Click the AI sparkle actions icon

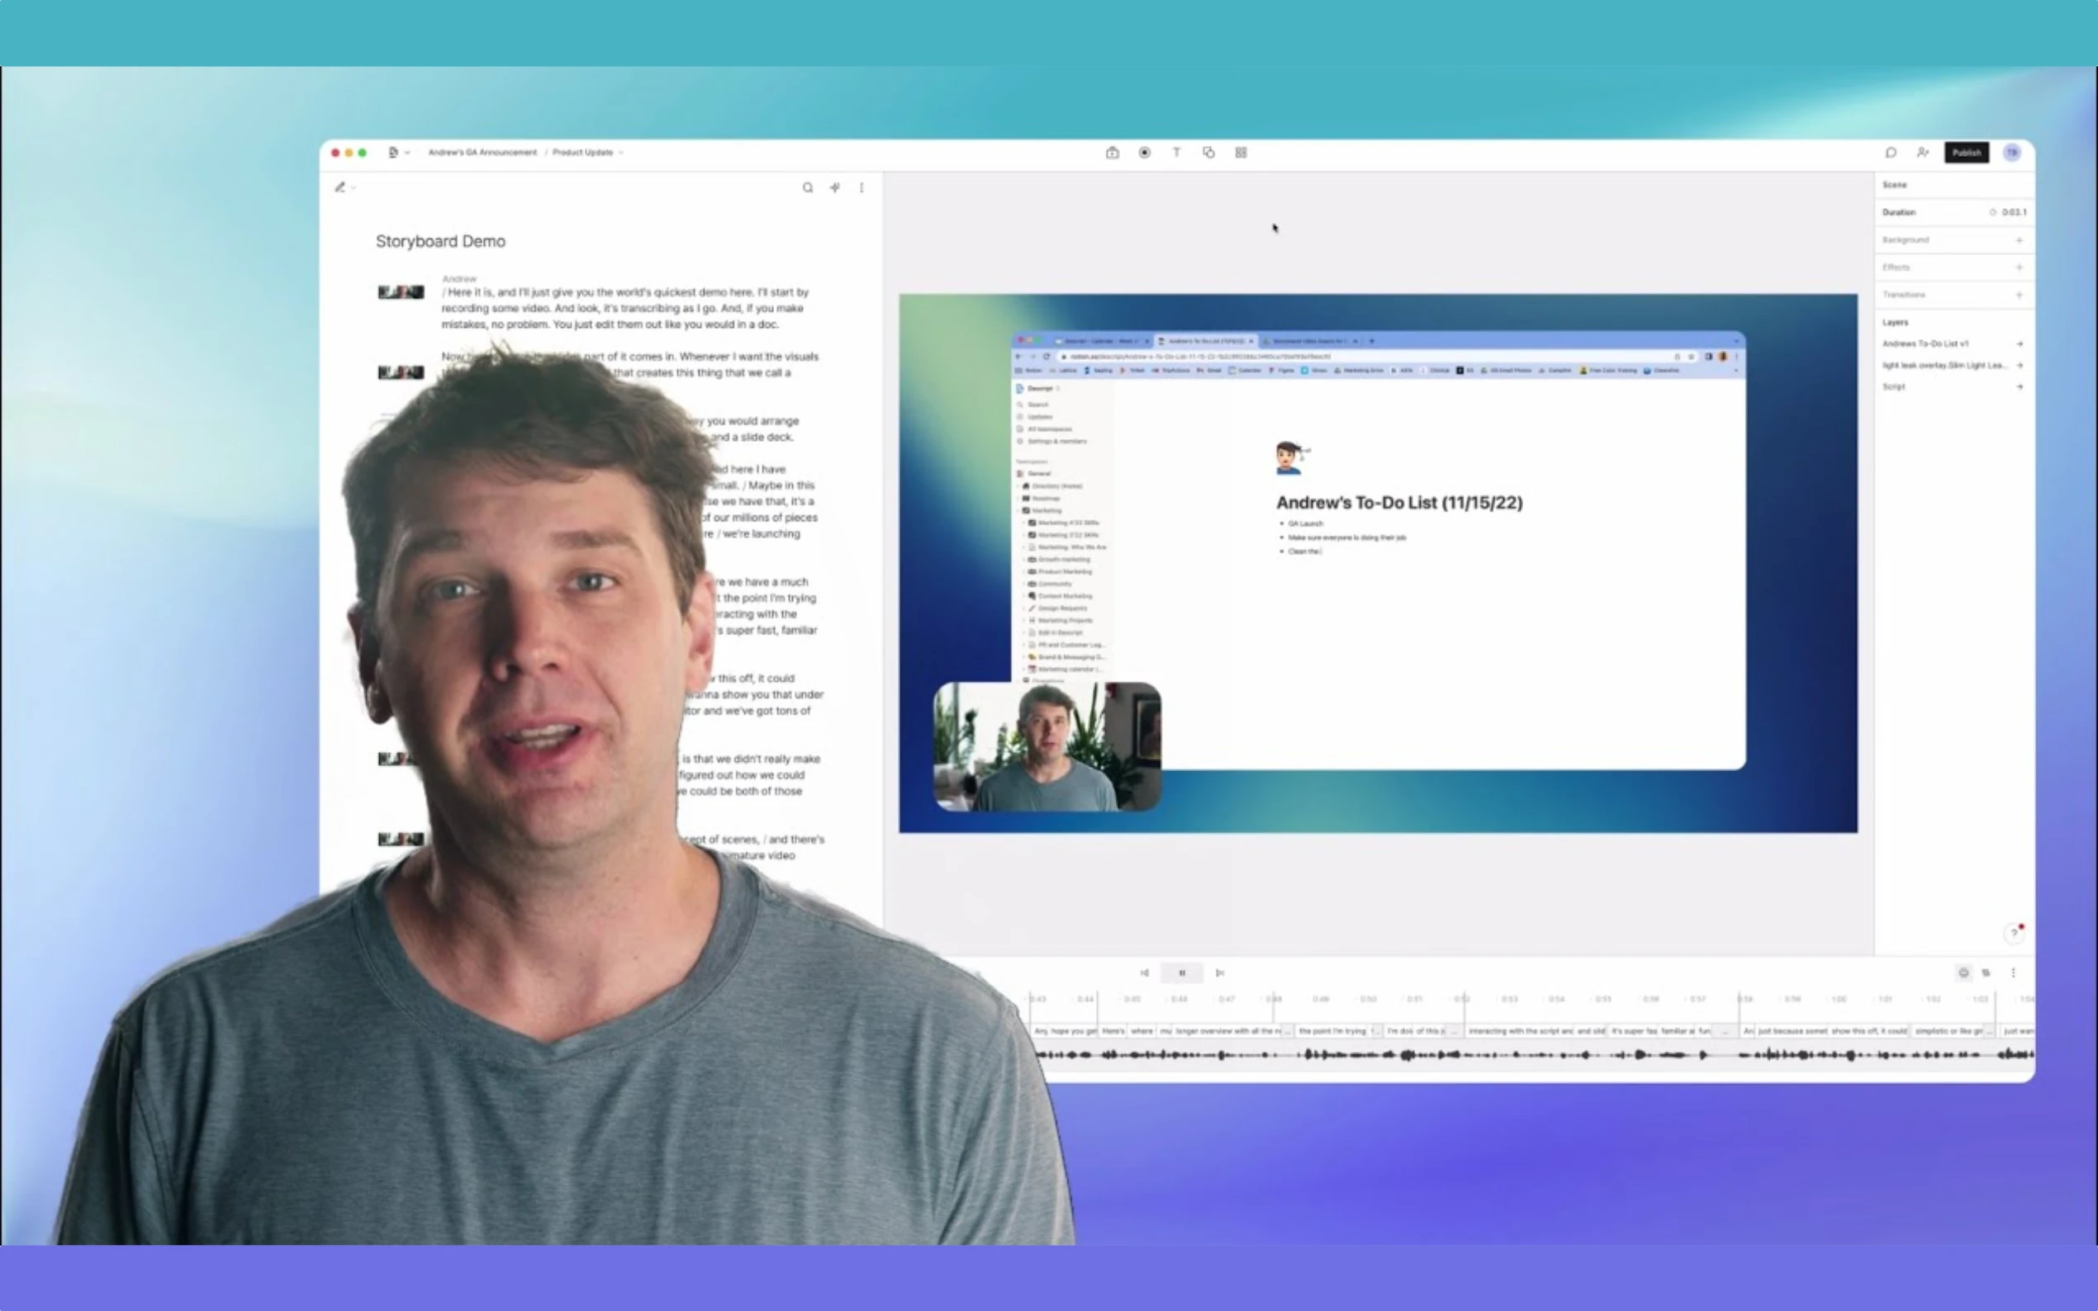(834, 187)
